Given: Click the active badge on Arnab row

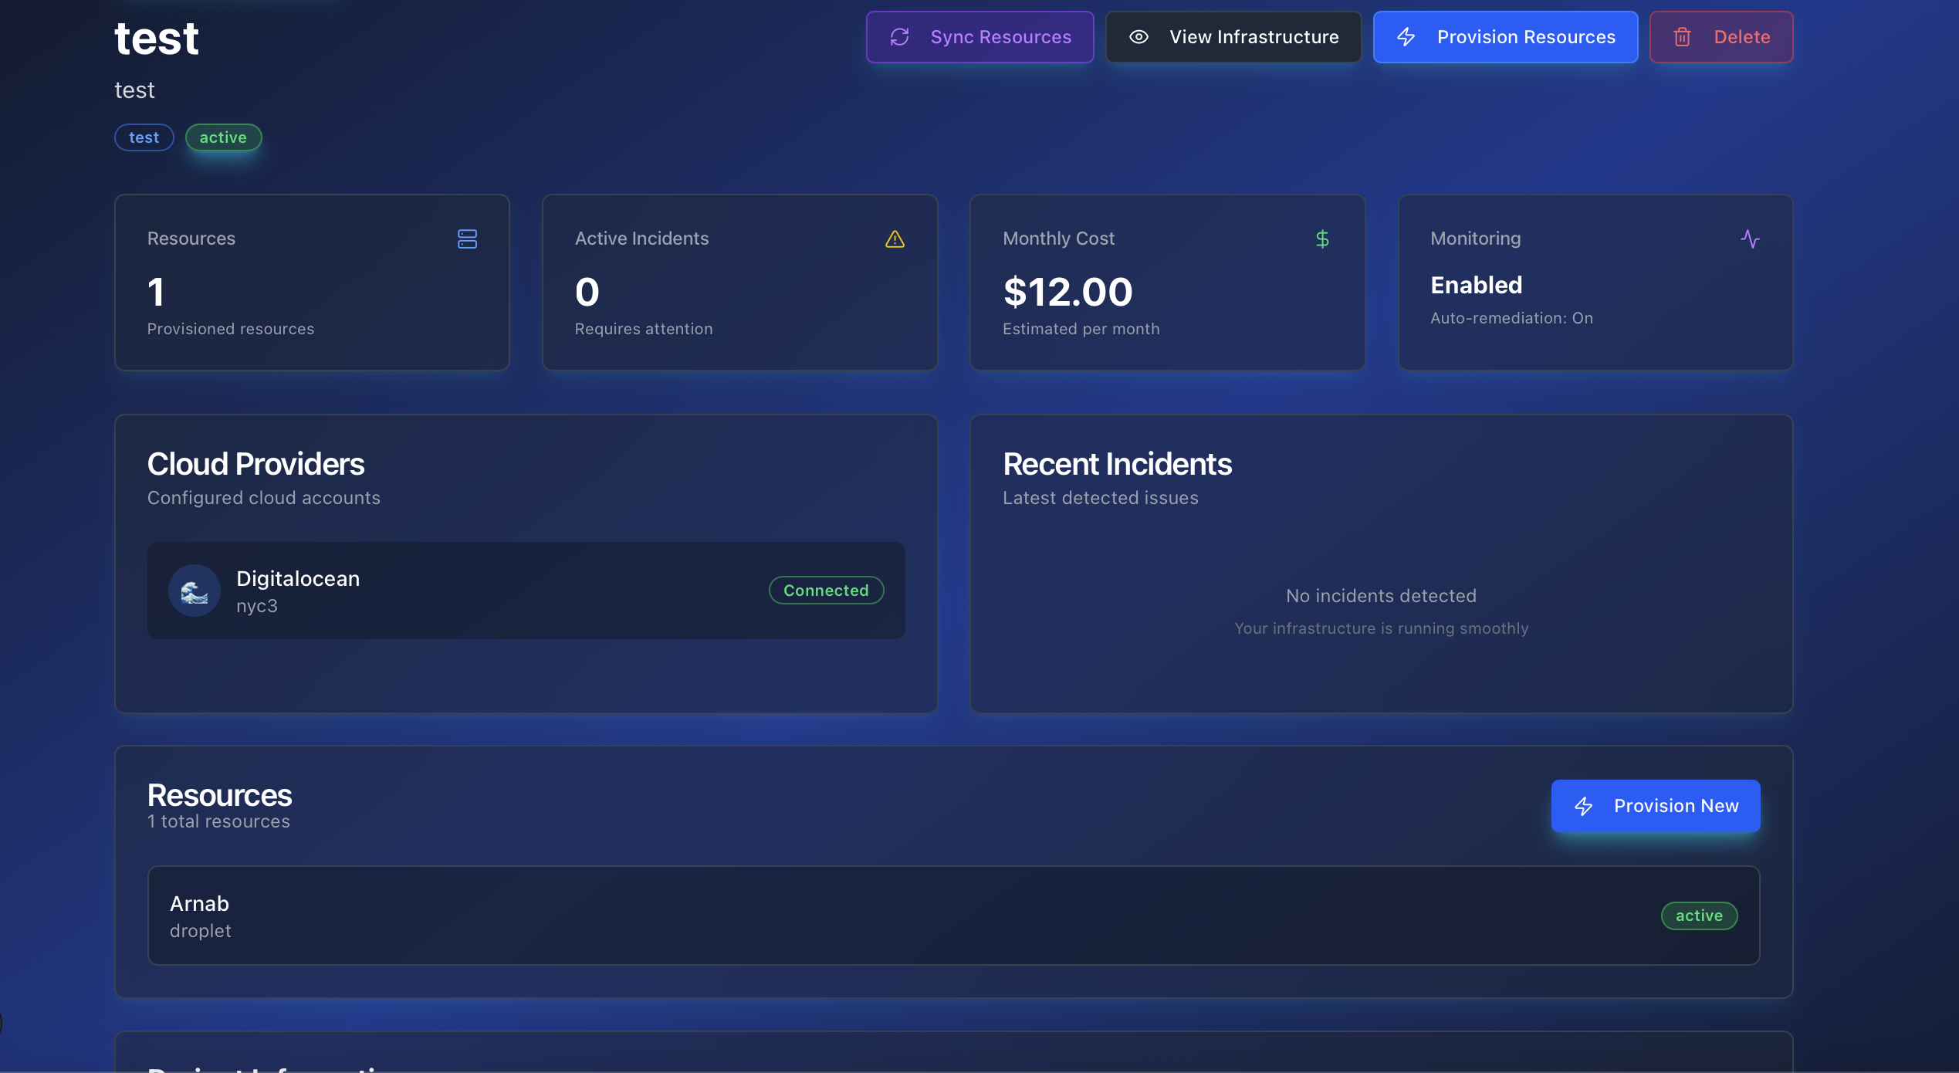Looking at the screenshot, I should click(x=1699, y=916).
